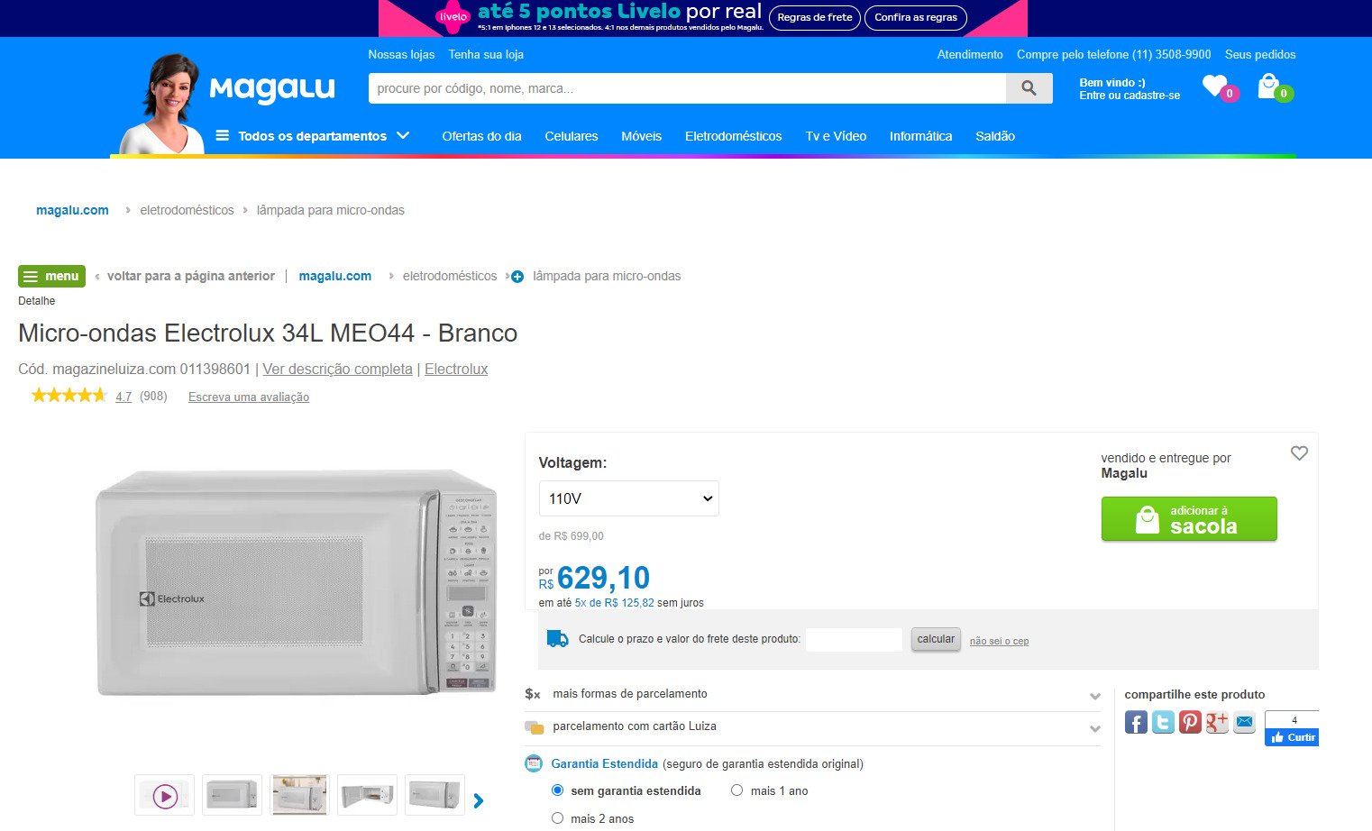Click the Garantia Estendida shield icon
The height and width of the screenshot is (831, 1372).
(x=533, y=763)
